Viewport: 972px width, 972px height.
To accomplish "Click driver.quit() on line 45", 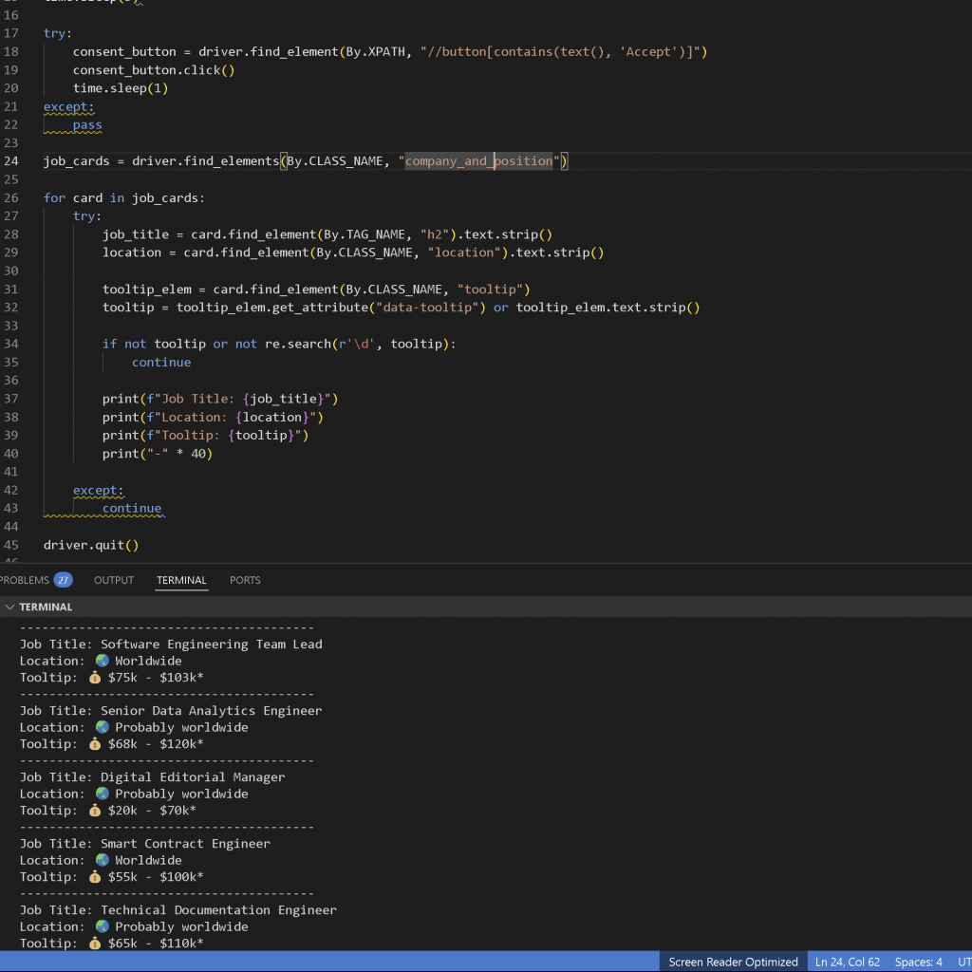I will (x=91, y=545).
